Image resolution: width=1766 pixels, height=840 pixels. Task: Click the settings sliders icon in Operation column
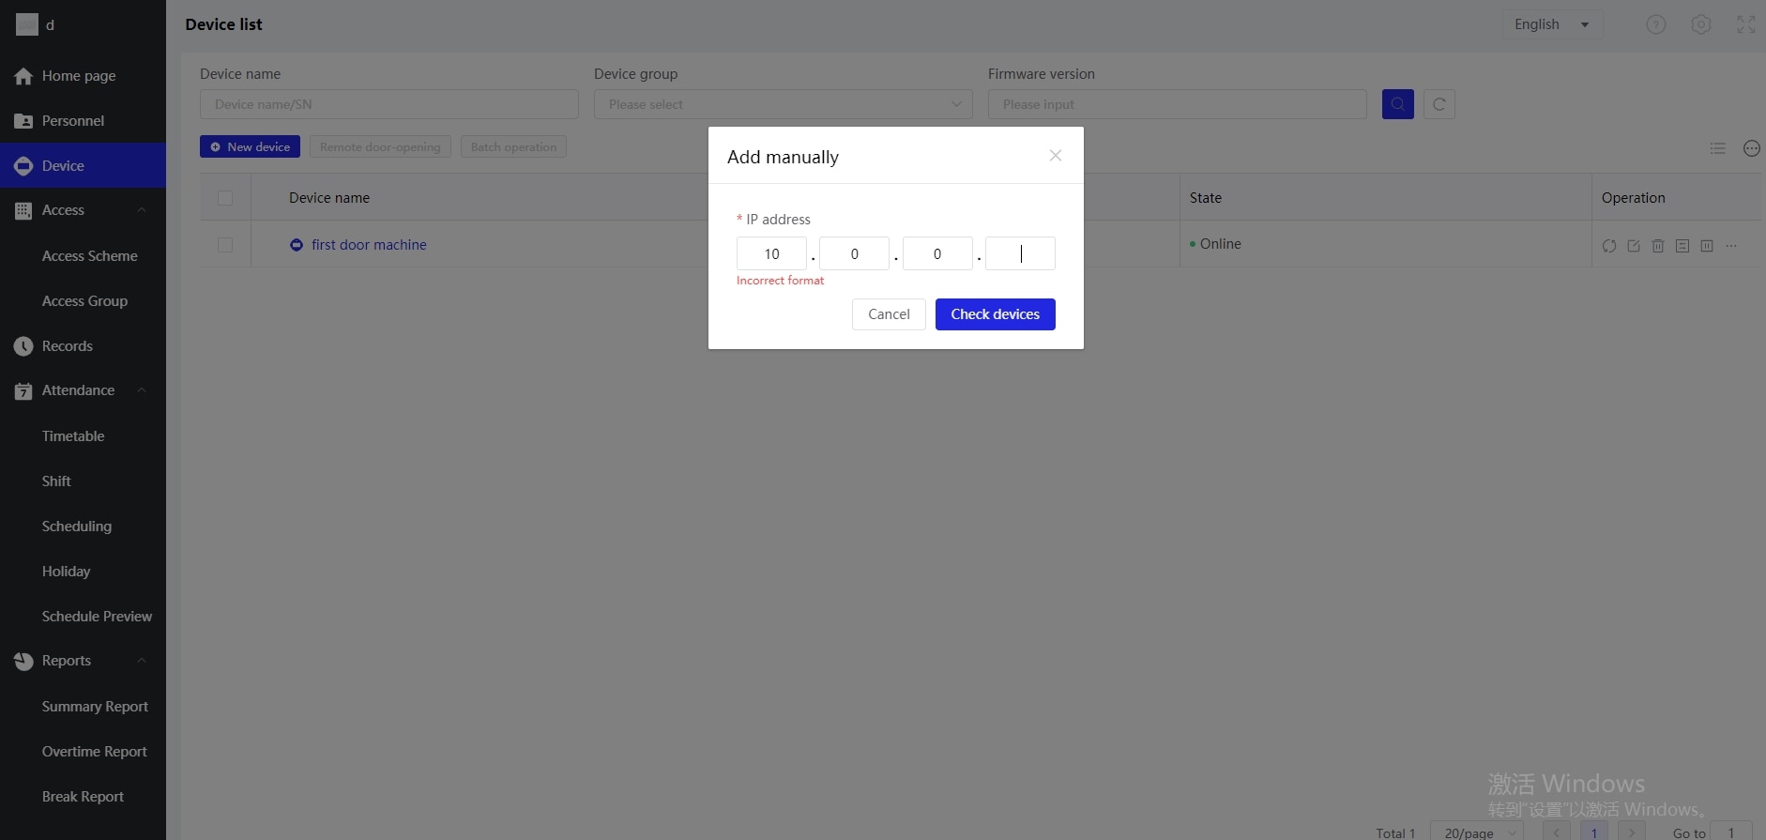(x=1682, y=246)
